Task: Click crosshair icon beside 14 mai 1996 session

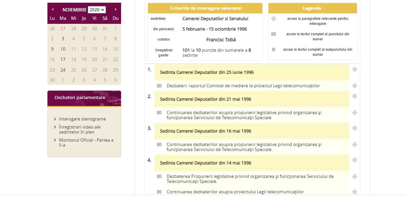Action: pos(355,160)
